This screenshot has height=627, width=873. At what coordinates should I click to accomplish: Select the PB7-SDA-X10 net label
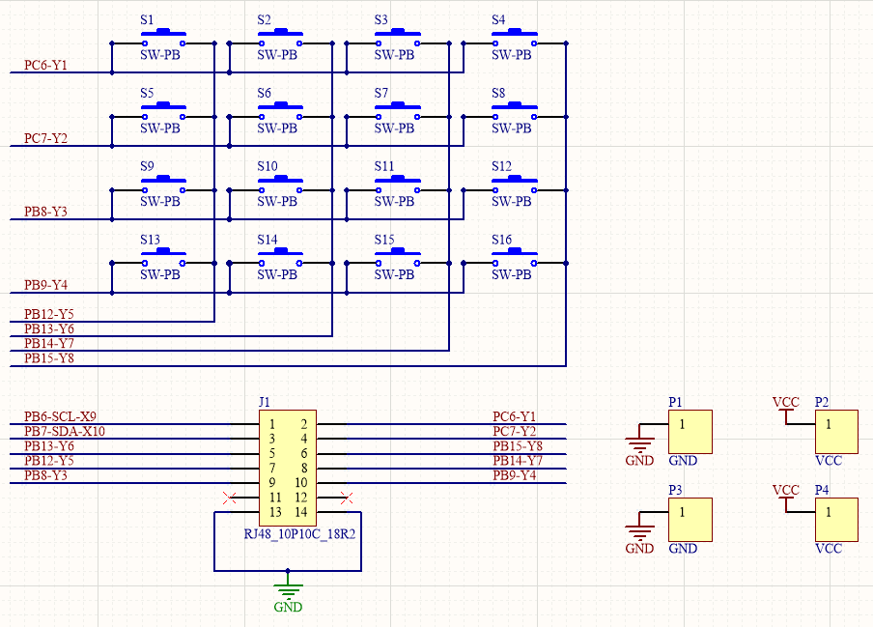pyautogui.click(x=65, y=431)
